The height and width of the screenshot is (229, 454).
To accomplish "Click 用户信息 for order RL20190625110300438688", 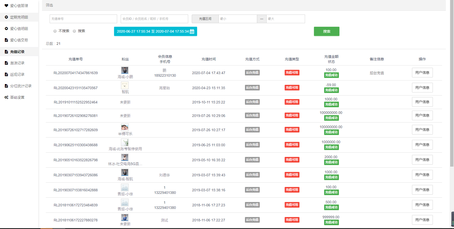I will coord(422,145).
